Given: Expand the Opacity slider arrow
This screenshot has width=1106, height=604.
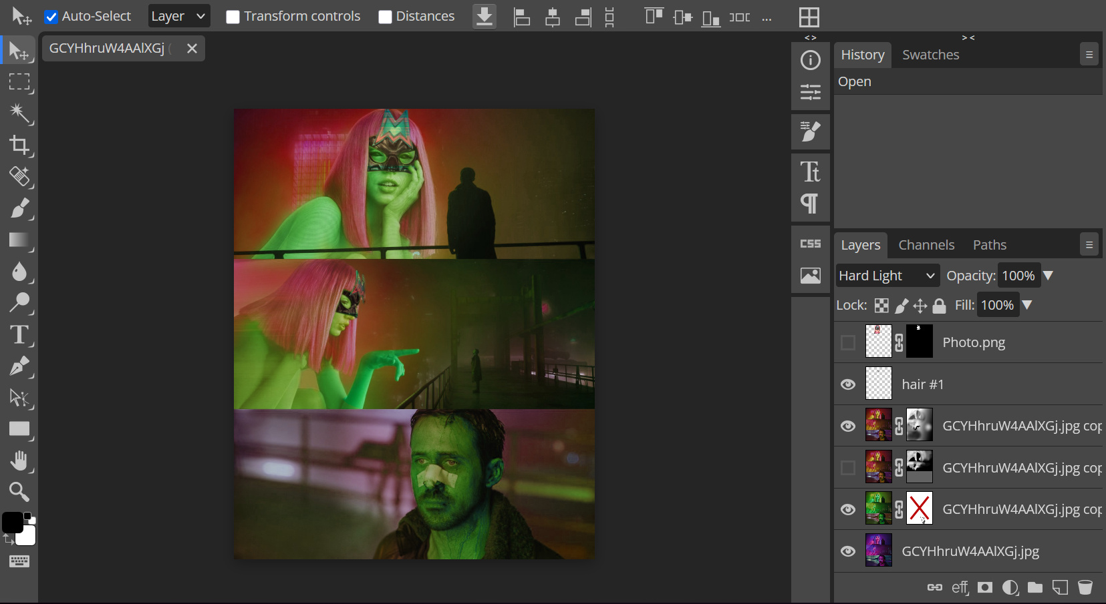Looking at the screenshot, I should pyautogui.click(x=1048, y=276).
